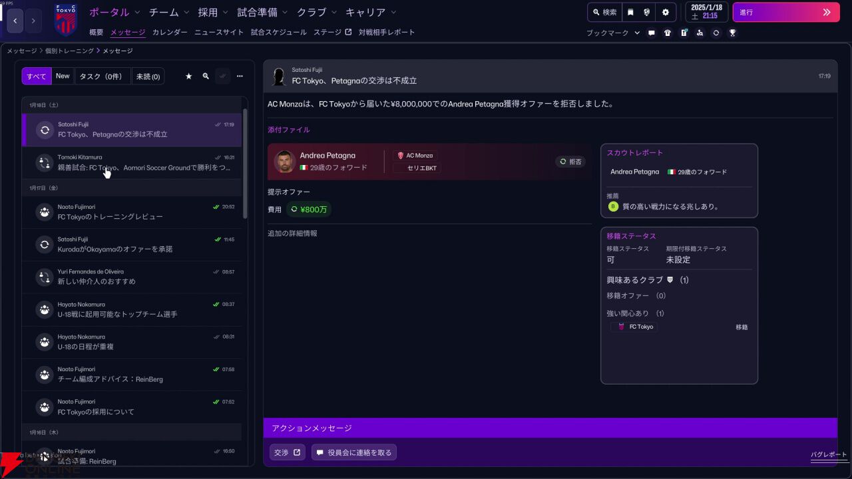Open the Andrea Petagna player card
This screenshot has height=479, width=852.
coord(429,162)
